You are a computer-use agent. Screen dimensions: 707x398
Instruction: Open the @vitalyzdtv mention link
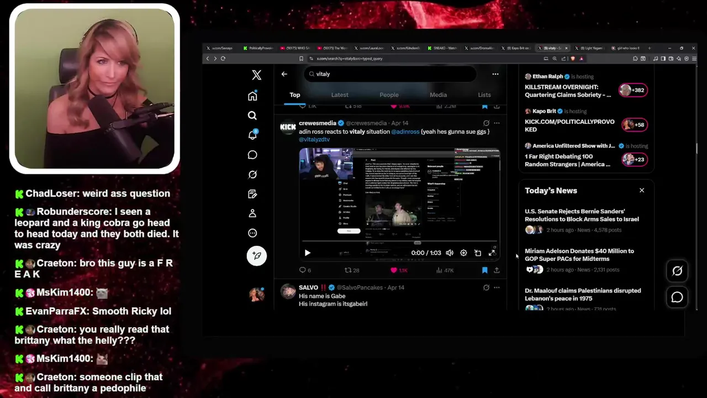click(x=314, y=139)
